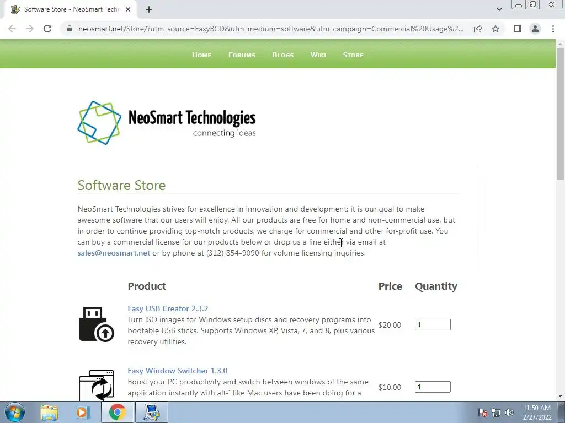Viewport: 565px width, 423px height.
Task: Click the Product column header
Action: pos(147,286)
